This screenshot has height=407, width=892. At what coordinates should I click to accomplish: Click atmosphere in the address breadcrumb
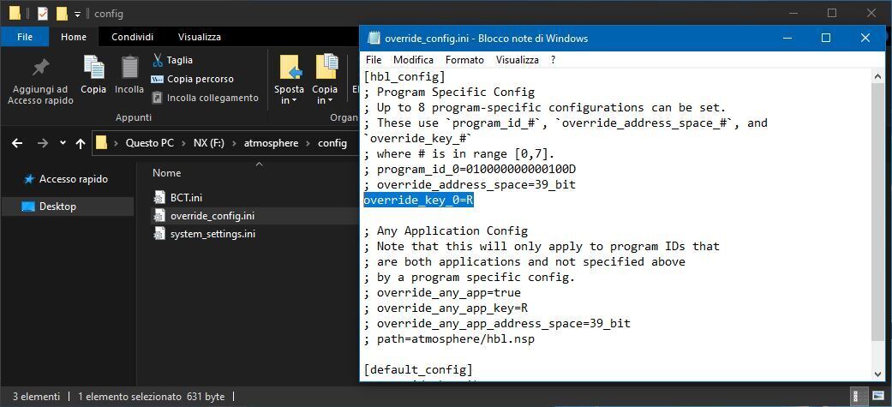271,143
